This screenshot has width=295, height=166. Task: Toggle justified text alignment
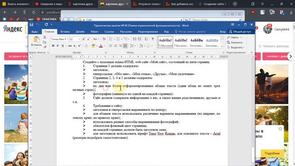[125, 46]
